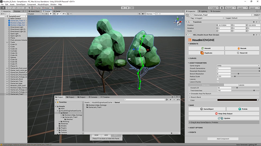The width and height of the screenshot is (261, 146).
Task: Toggle GameJam_Tree1 active checkbox
Action: 192,15
